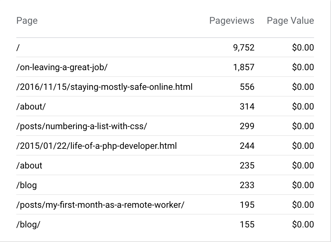Open the life-of-a-php-developer.html page link
Image resolution: width=331 pixels, height=242 pixels.
point(96,146)
